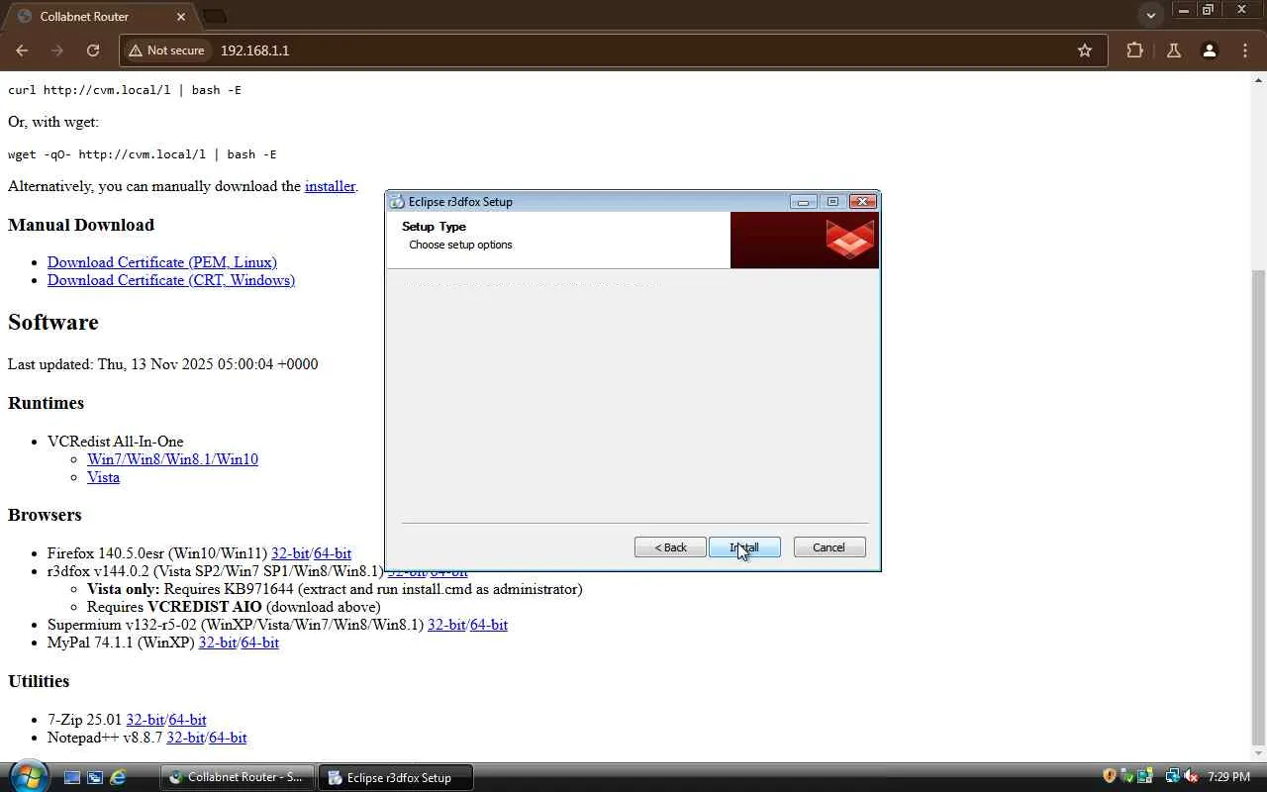Click the browser forward arrow

click(56, 50)
